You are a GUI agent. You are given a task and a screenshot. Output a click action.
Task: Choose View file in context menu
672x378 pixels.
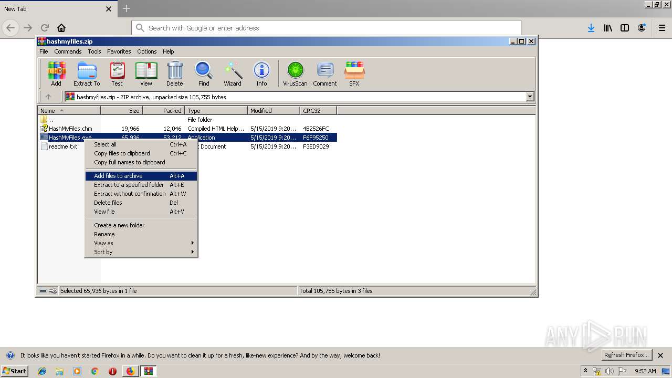click(x=141, y=212)
